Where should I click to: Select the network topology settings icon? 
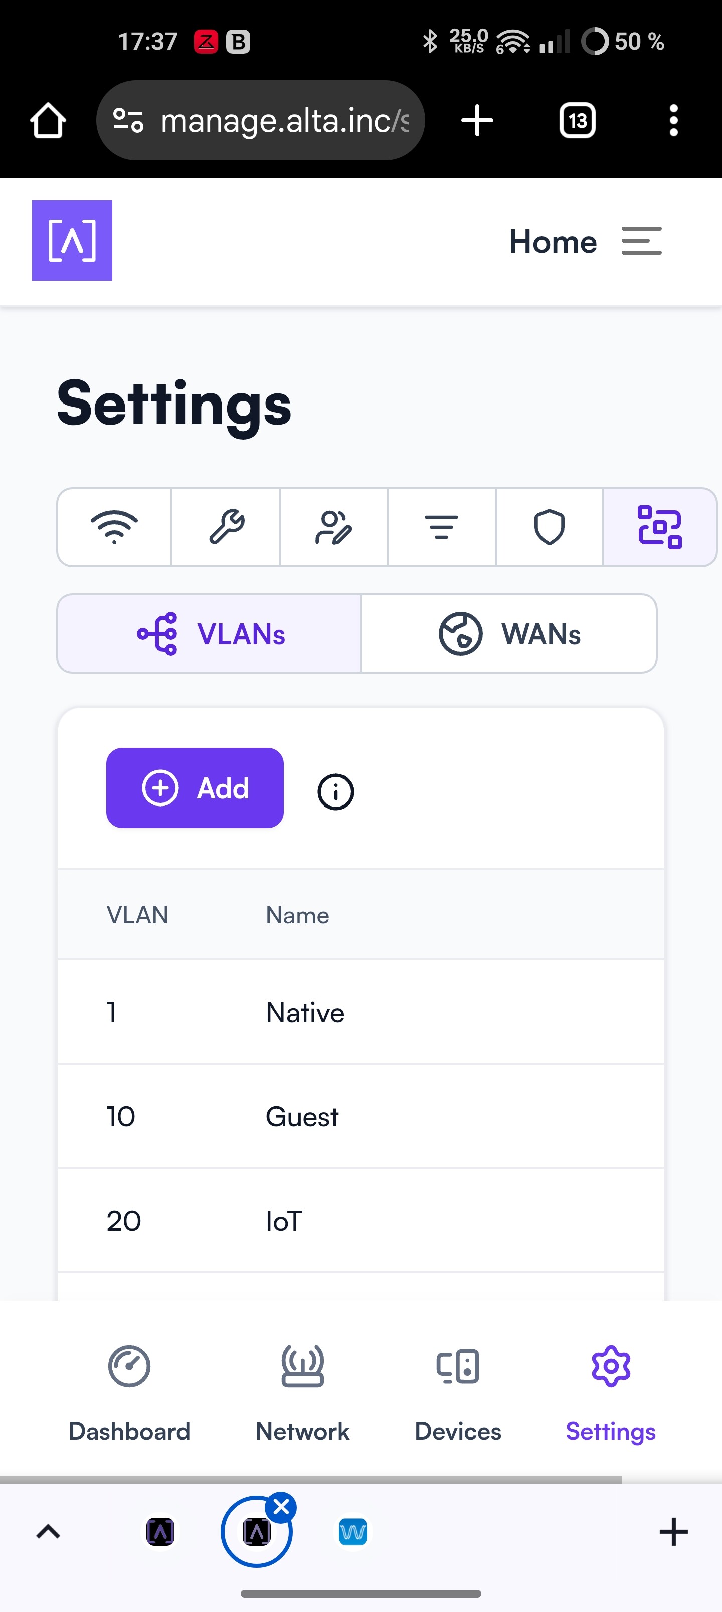pos(659,527)
